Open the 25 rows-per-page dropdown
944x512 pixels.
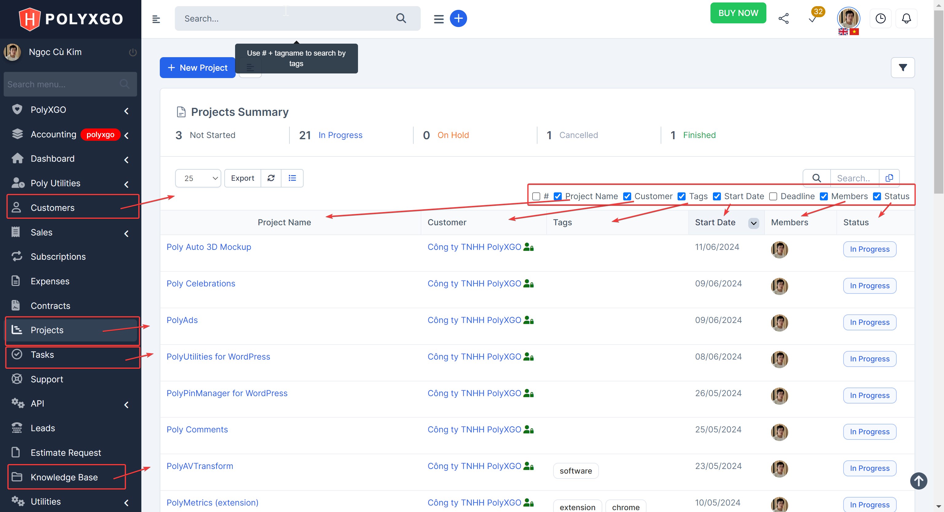coord(198,178)
